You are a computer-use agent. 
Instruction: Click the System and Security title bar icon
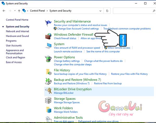[x=3, y=3]
